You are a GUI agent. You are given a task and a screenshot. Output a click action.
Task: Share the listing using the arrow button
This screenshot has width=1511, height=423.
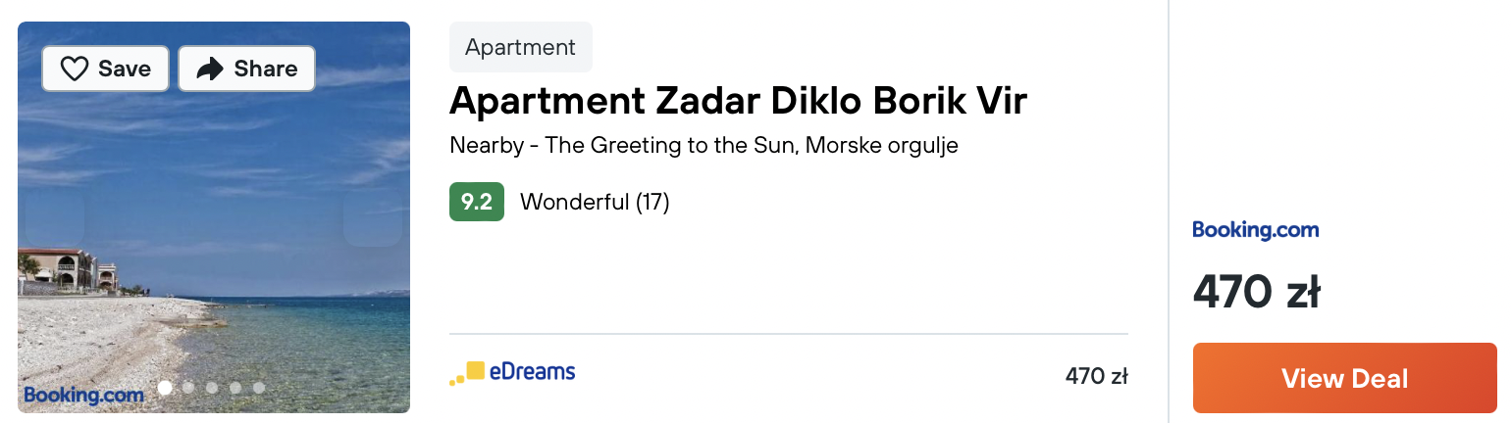[x=246, y=69]
